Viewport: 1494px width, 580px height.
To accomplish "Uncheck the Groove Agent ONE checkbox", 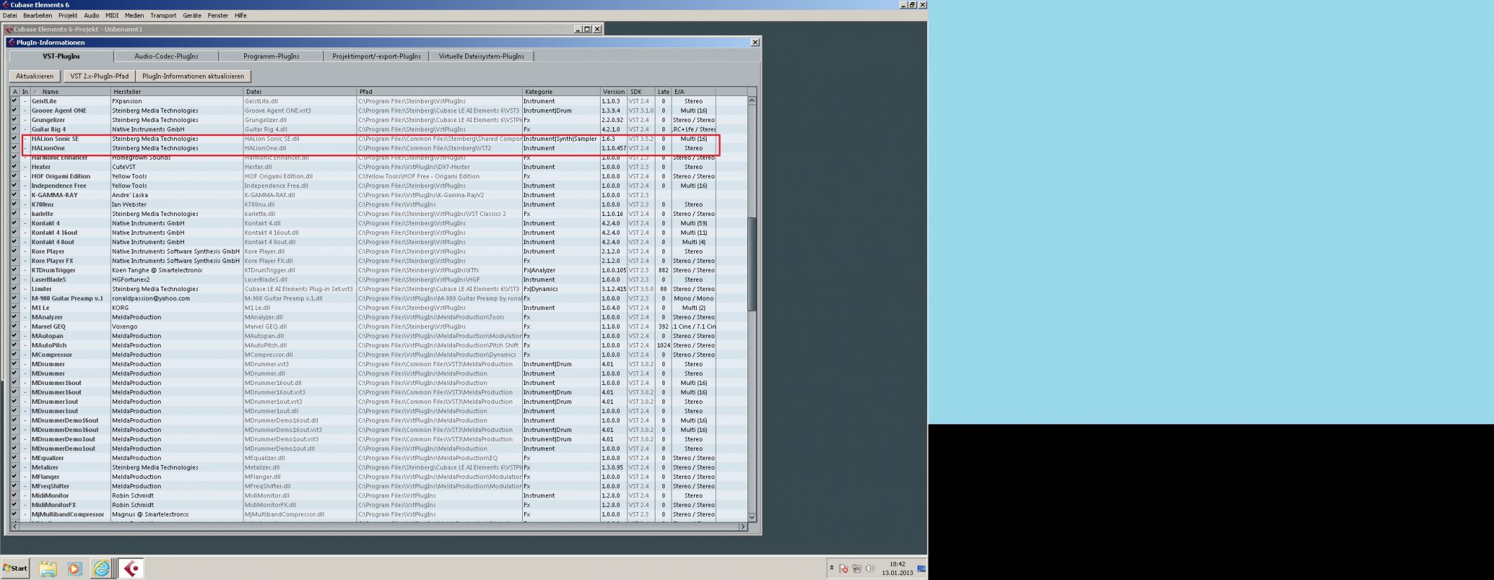I will [x=14, y=110].
